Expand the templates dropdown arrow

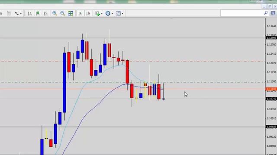pos(122,13)
